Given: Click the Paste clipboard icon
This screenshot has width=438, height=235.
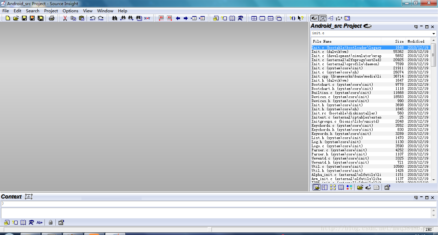Looking at the screenshot, I should click(x=81, y=18).
